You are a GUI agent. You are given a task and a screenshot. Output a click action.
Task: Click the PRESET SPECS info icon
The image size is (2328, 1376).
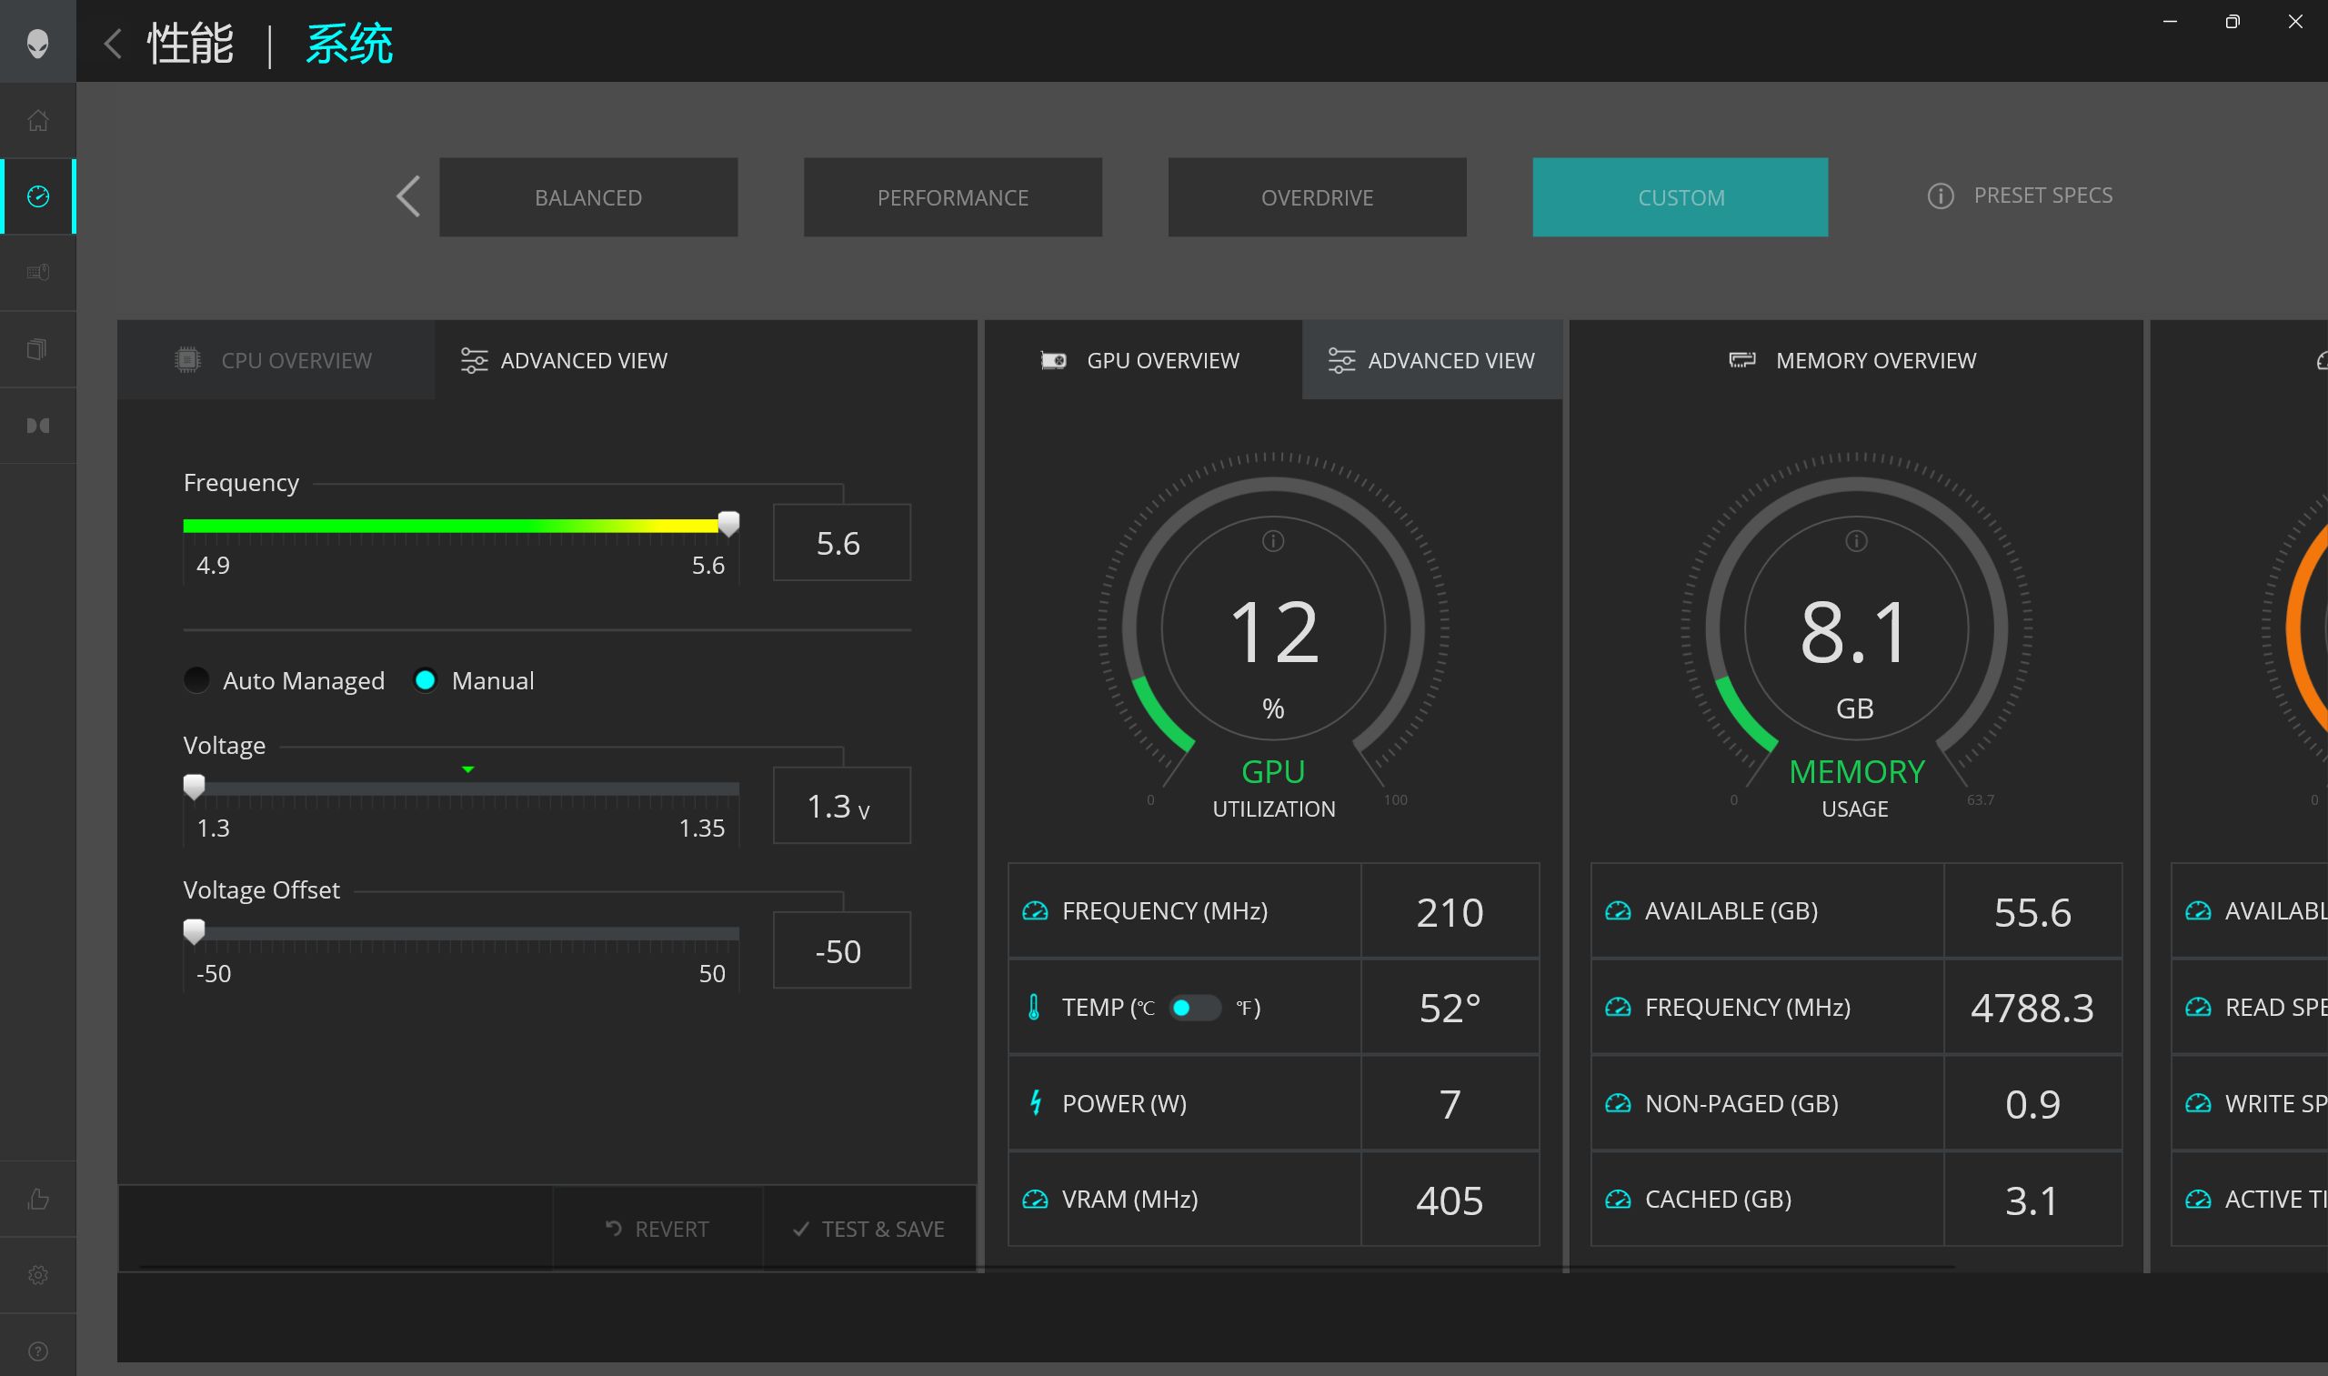pyautogui.click(x=1941, y=196)
